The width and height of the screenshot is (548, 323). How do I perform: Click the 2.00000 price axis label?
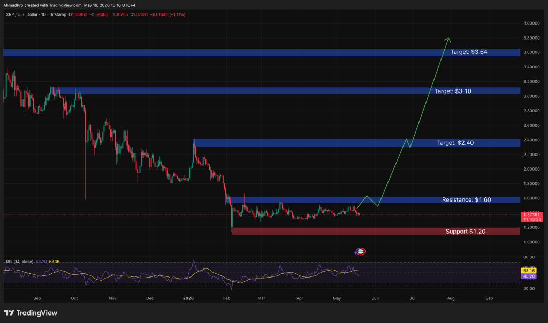pyautogui.click(x=531, y=169)
